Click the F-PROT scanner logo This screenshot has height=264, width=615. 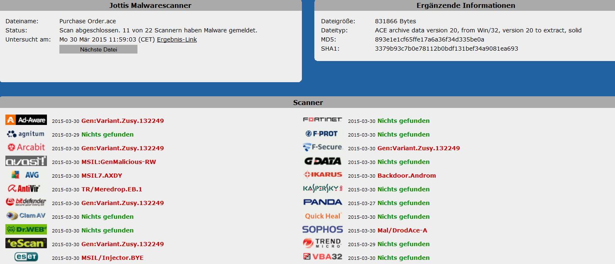click(322, 134)
